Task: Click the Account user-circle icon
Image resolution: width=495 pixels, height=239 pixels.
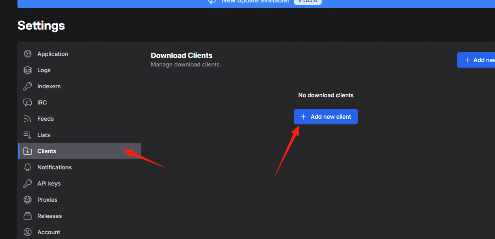Action: coord(28,232)
